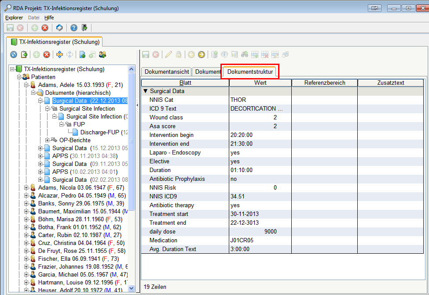
Task: Click the blue cube icon in main toolbar
Action: click(x=59, y=28)
